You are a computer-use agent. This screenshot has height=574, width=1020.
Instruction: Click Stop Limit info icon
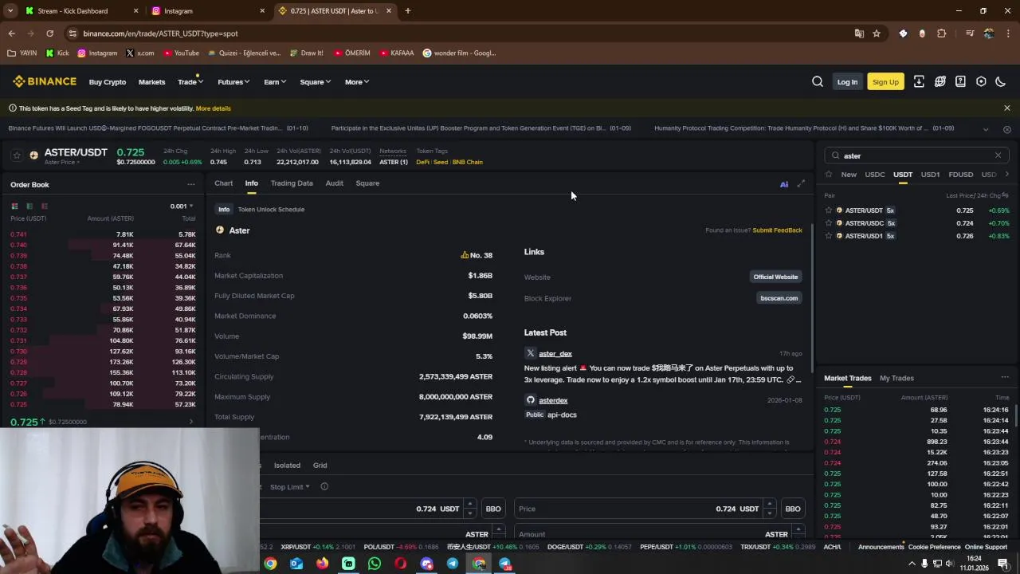pos(324,487)
